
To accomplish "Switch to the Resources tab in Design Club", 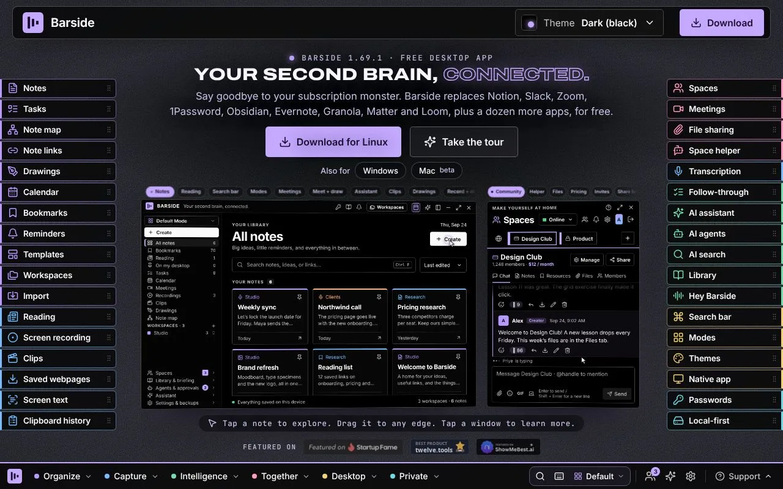I will (554, 276).
